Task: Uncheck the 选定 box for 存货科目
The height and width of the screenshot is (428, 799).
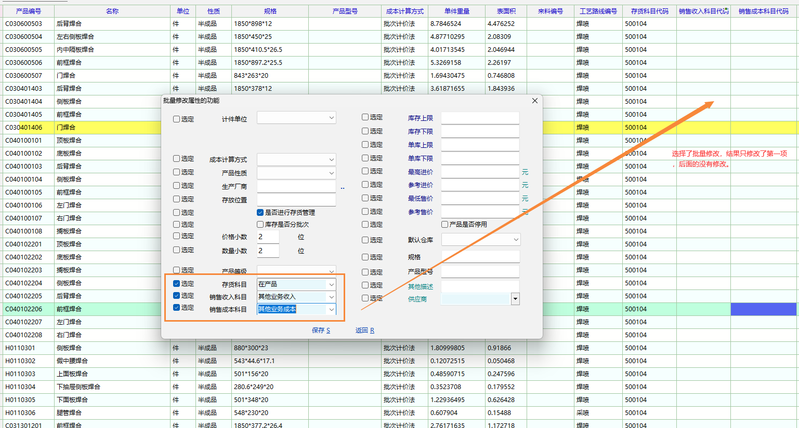Action: click(x=177, y=284)
